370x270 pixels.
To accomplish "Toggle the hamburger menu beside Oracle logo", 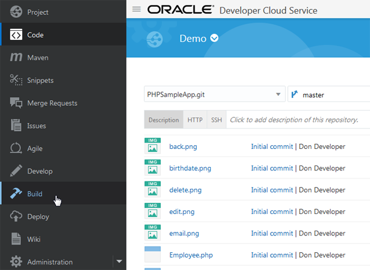I will point(136,9).
